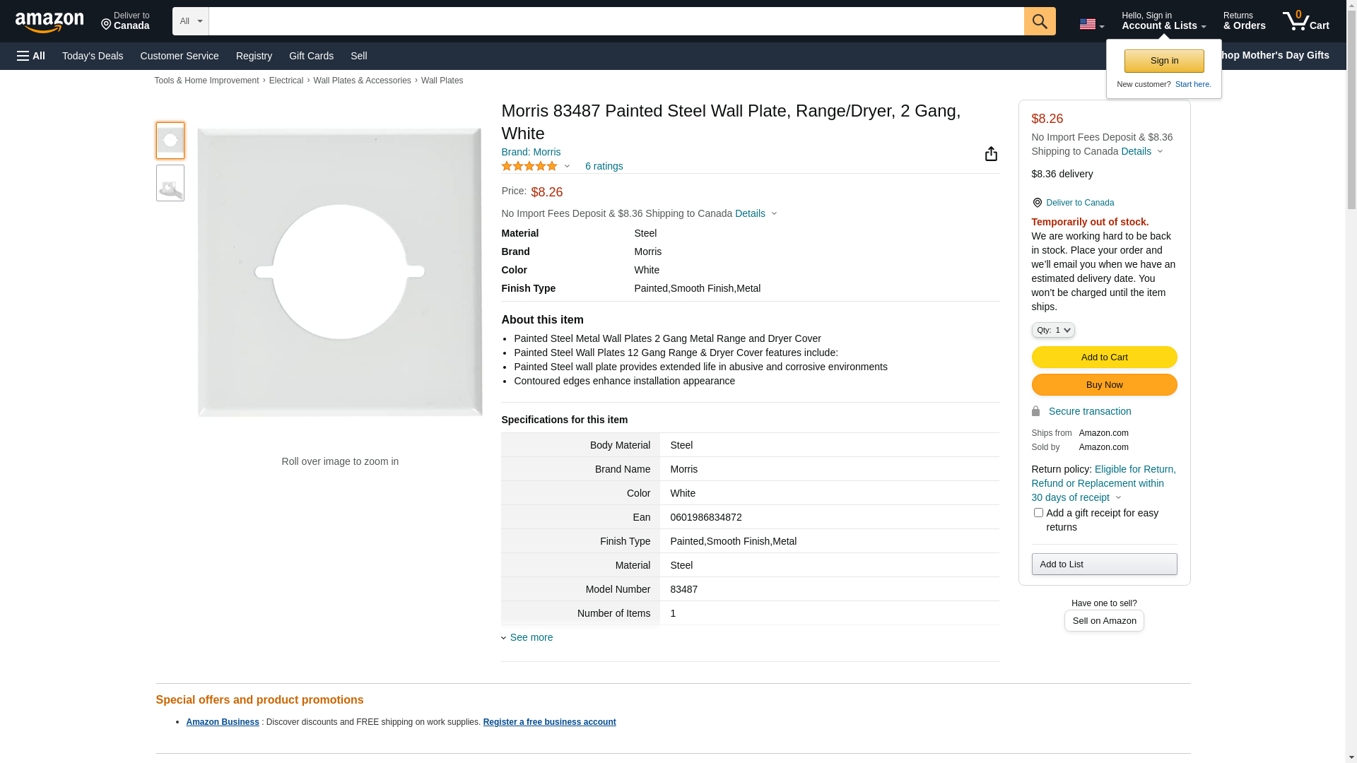Open Today's Deals nav item
Viewport: 1357px width, 763px height.
coord(93,56)
